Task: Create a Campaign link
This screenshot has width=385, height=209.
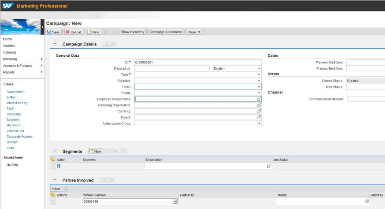Action: (14, 114)
